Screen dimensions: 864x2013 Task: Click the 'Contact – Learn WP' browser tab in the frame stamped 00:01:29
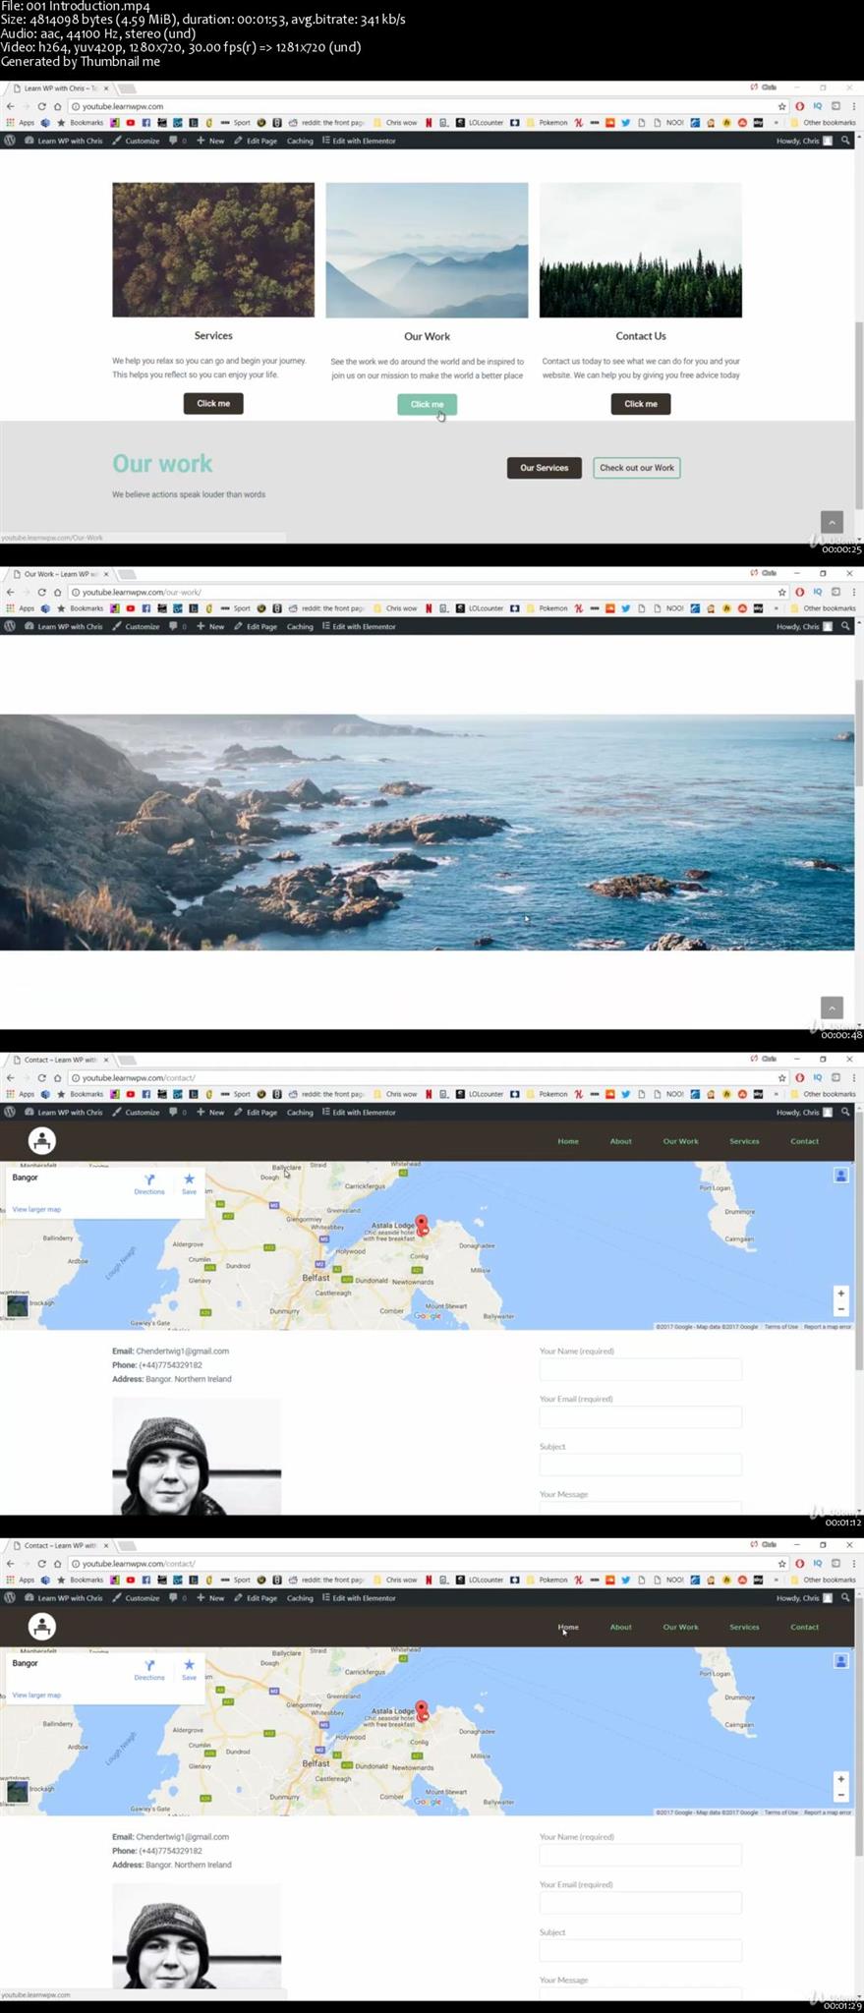[59, 1545]
